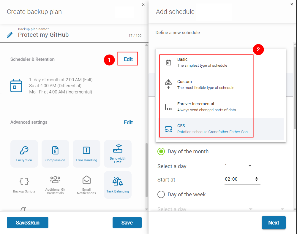The image size is (297, 234).
Task: Open Encryption settings tile
Action: pos(24,154)
